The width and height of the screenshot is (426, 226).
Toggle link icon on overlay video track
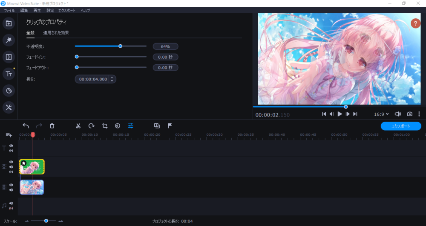[11, 172]
